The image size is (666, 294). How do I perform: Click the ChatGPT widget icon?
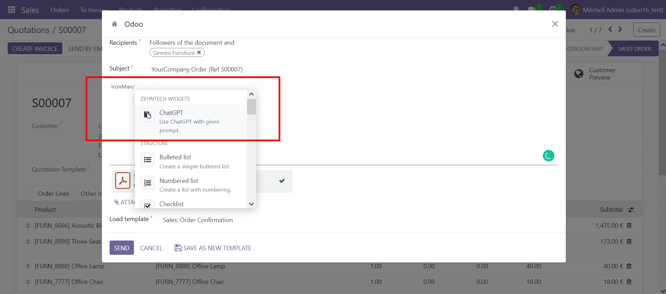[x=147, y=115]
